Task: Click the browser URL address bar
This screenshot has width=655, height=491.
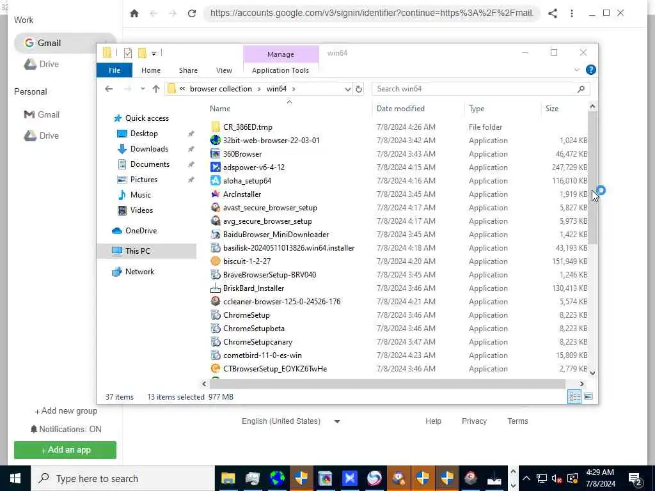Action: click(372, 13)
